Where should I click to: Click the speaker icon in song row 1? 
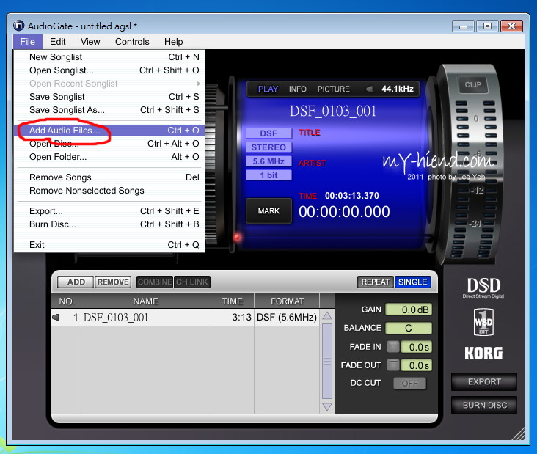56,318
